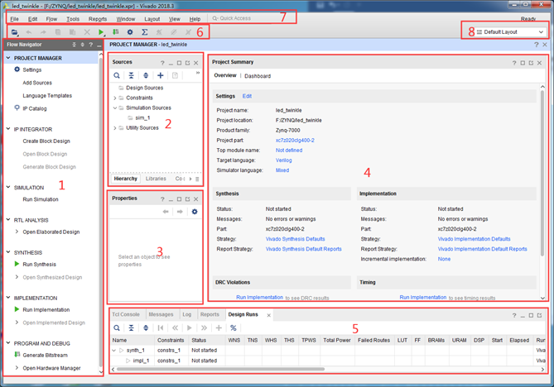
Task: Open the Dashboard tab in Project Summary
Action: (x=258, y=76)
